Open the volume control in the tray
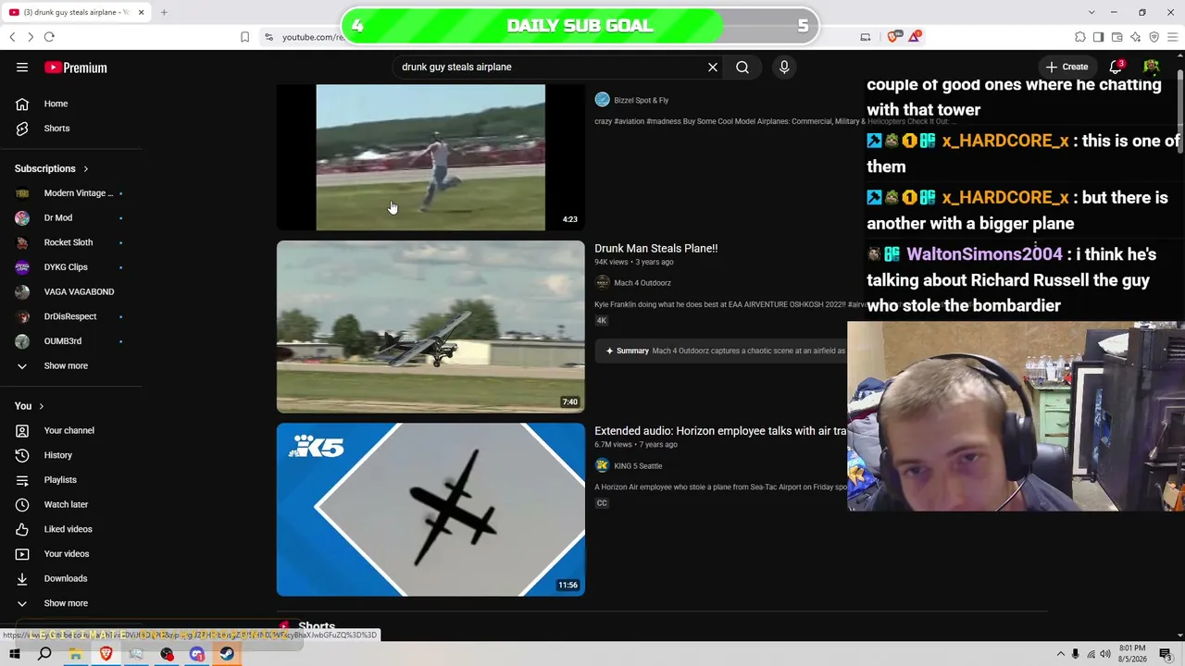Screen dimensions: 1185x666 pos(1104,654)
